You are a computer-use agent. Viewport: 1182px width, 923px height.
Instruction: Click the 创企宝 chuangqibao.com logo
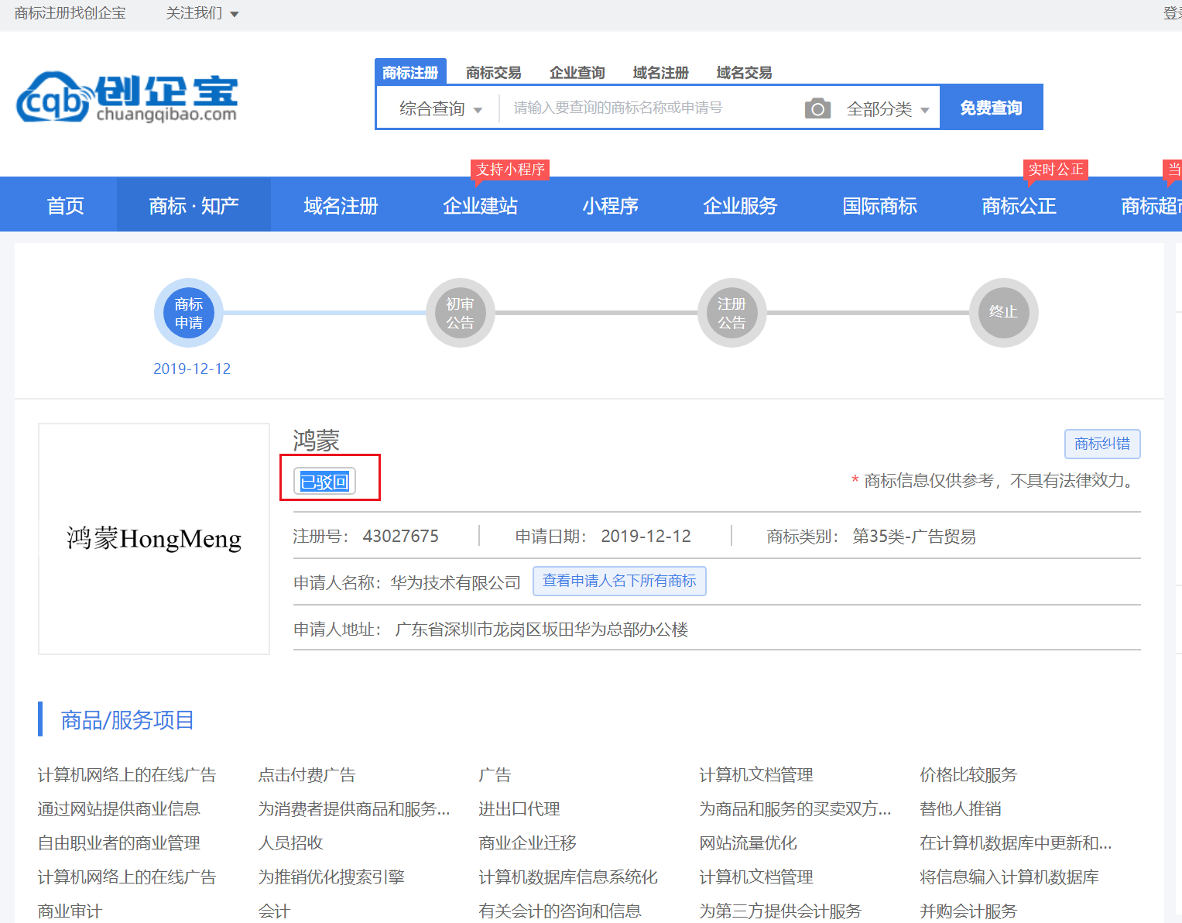pyautogui.click(x=127, y=98)
